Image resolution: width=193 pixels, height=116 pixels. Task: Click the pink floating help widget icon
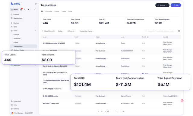tap(182, 101)
